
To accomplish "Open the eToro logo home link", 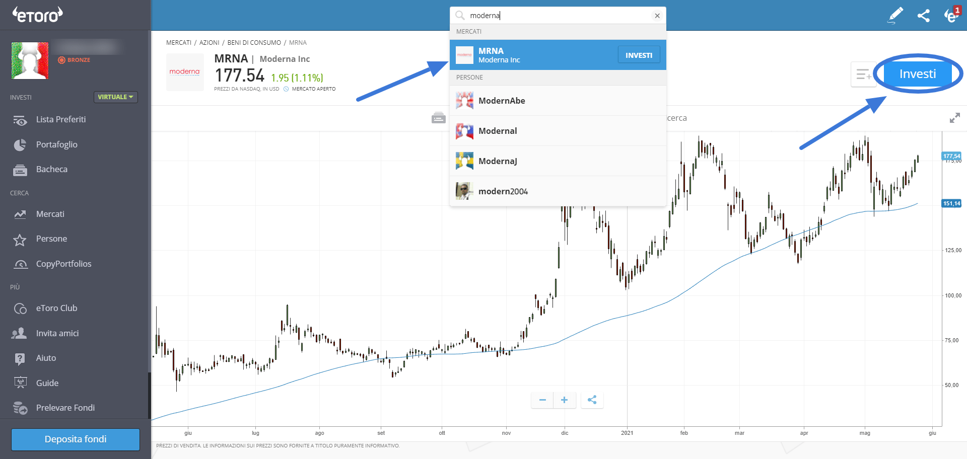I will tap(38, 15).
